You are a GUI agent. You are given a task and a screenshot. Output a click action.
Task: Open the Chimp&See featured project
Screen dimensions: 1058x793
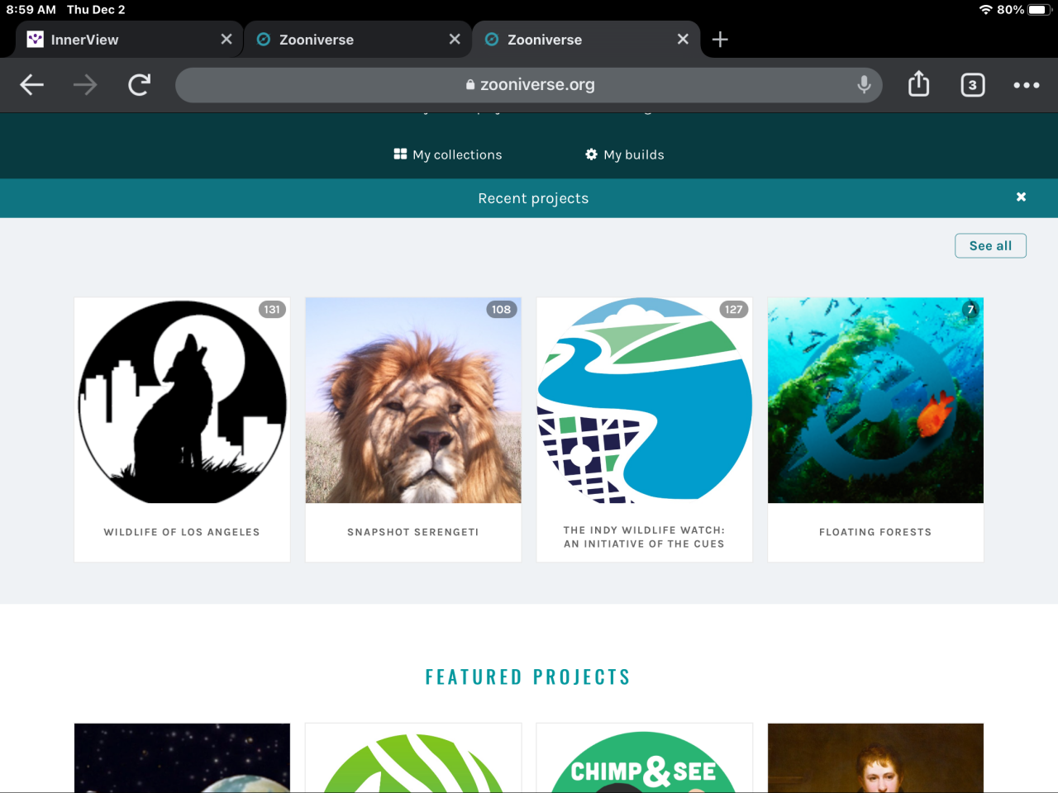tap(645, 757)
